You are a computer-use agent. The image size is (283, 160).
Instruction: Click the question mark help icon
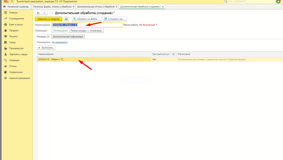click(x=157, y=25)
